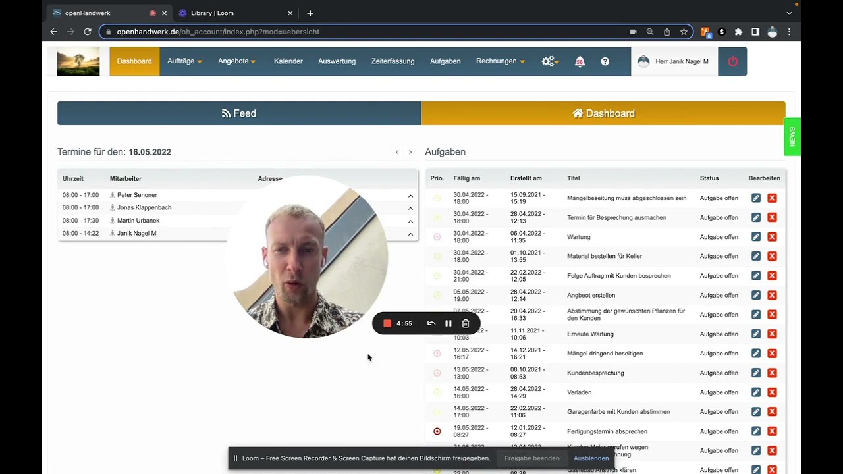843x474 pixels.
Task: Switch to 'Library | Loom' browser tab
Action: (235, 13)
